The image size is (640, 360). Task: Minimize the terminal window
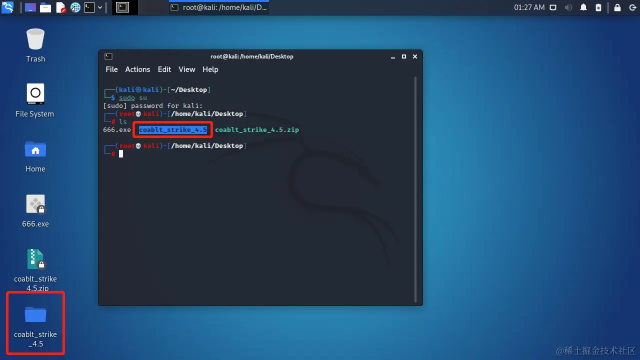tap(393, 56)
